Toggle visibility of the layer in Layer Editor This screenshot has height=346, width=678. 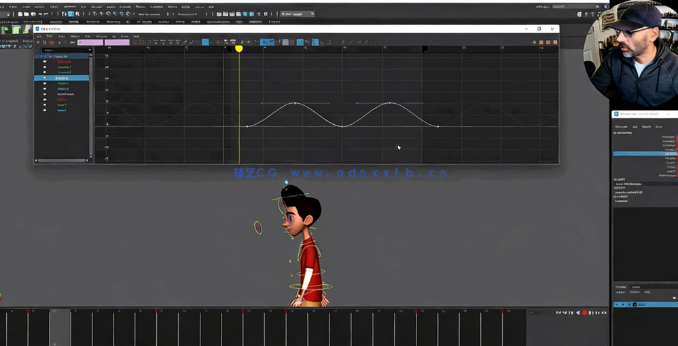(x=617, y=305)
